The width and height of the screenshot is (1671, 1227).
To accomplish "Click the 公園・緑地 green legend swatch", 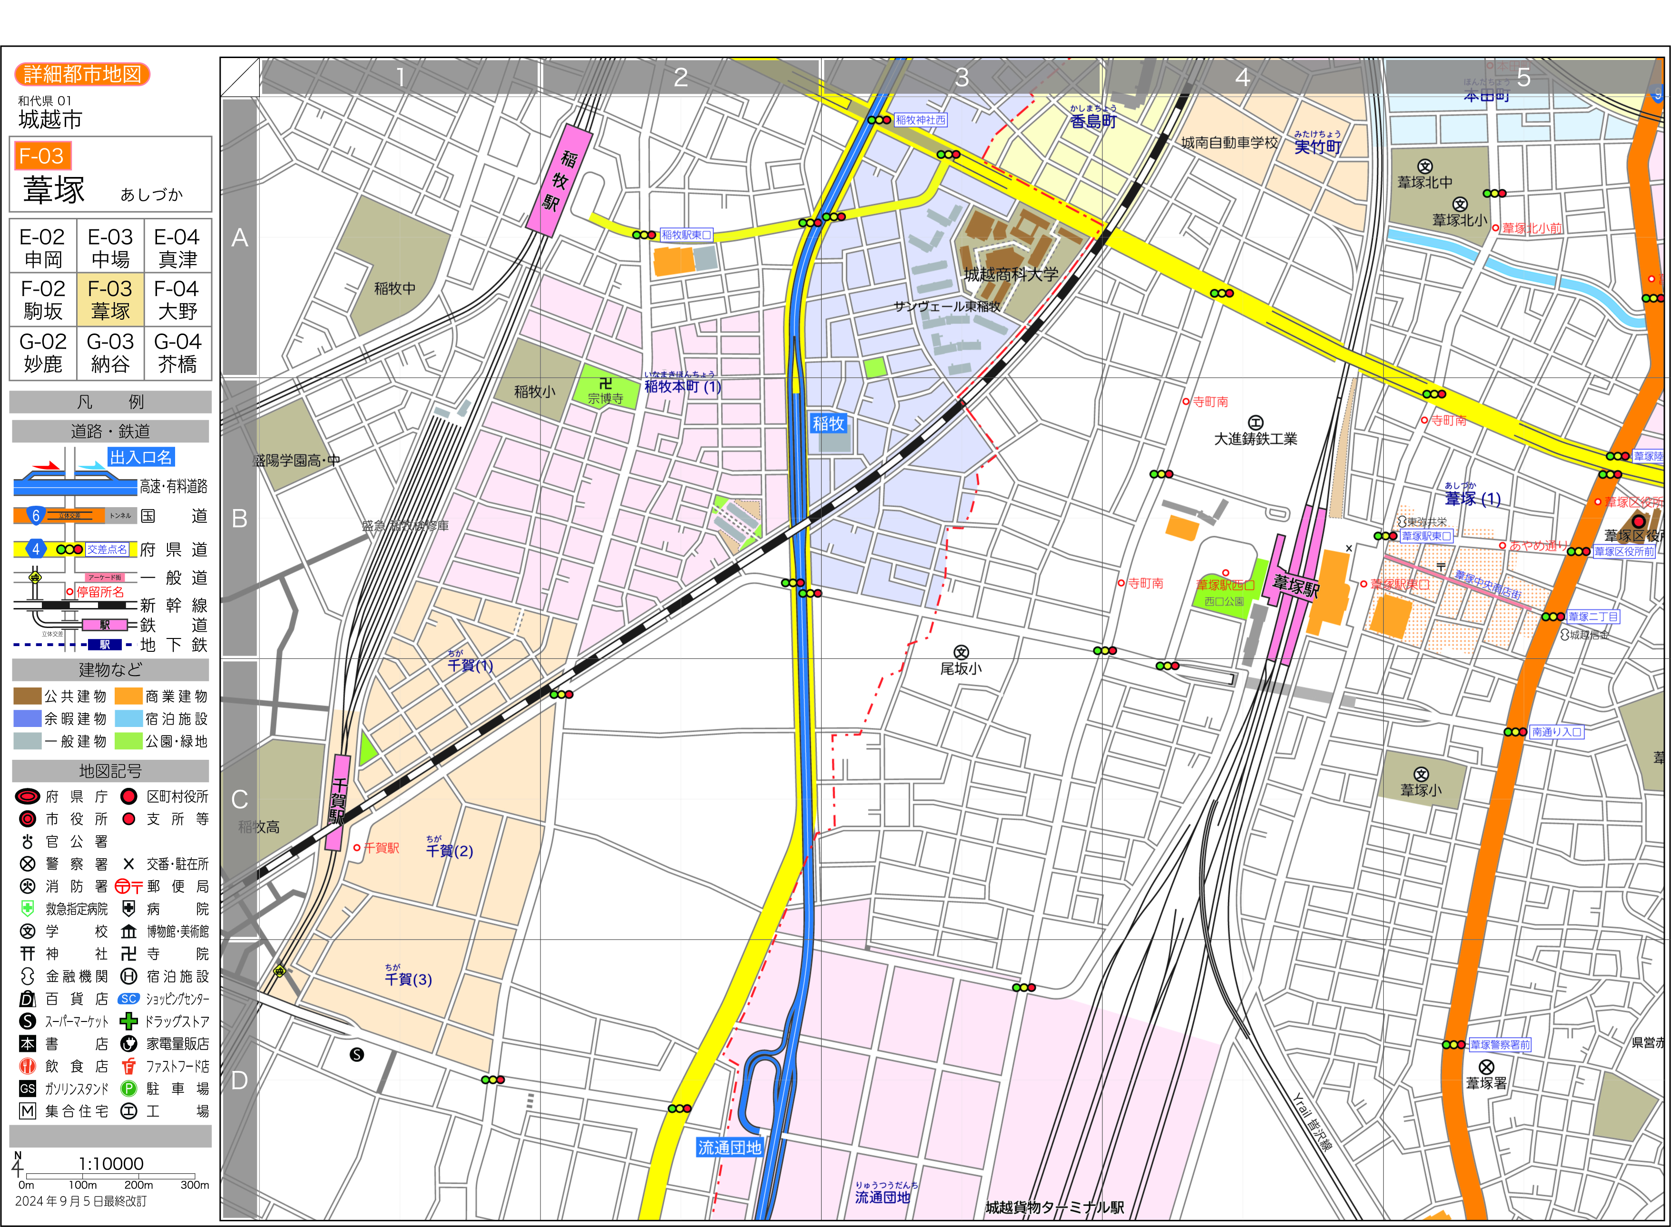I will [128, 741].
